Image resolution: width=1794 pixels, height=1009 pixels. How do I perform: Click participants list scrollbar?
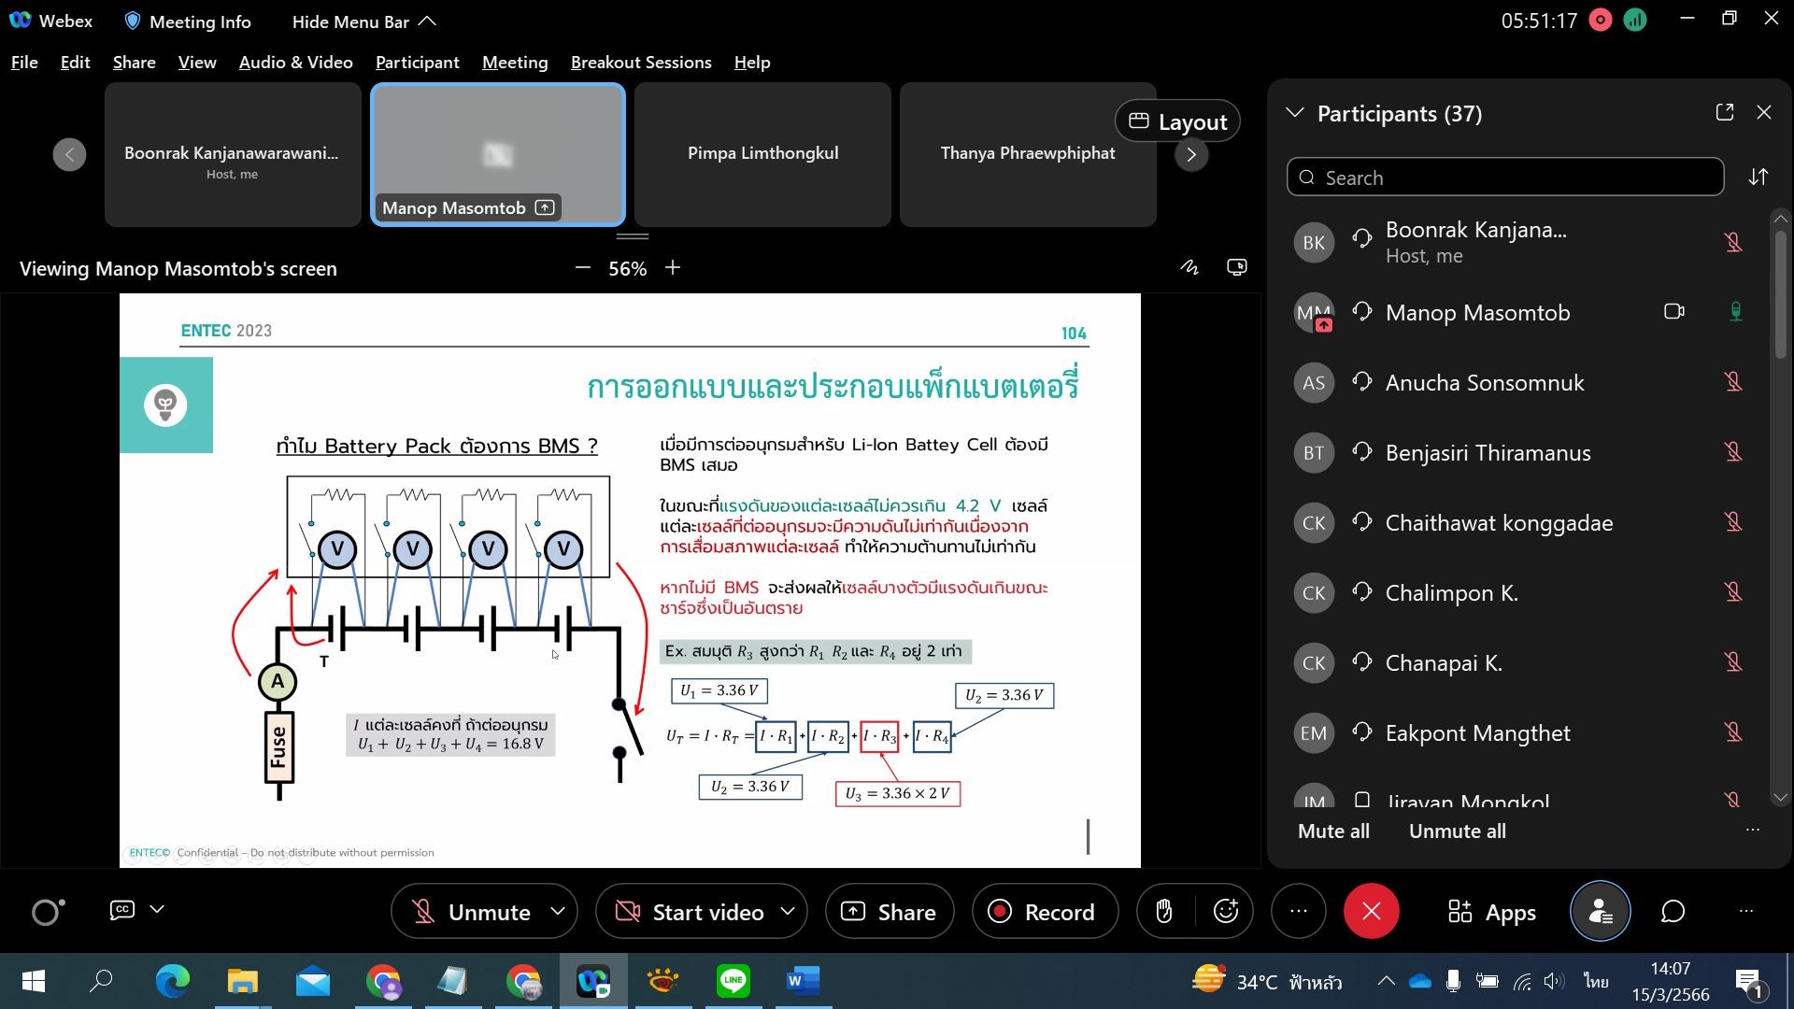click(1781, 294)
